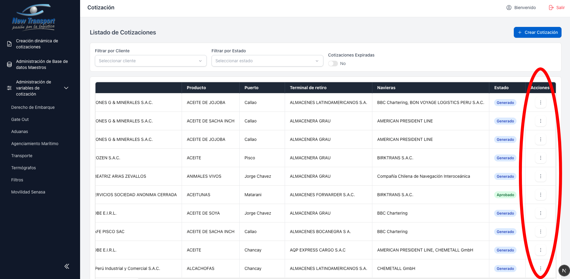Collapse Administración de variables de cotización section
This screenshot has width=570, height=279.
pyautogui.click(x=66, y=88)
